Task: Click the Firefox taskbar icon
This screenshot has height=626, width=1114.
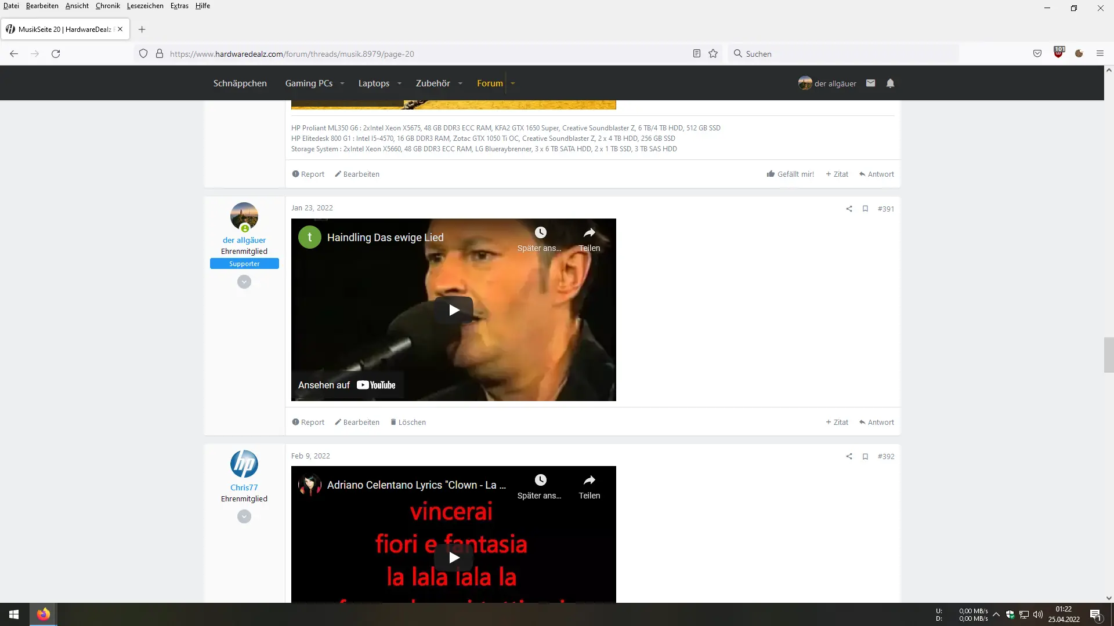Action: click(x=44, y=614)
